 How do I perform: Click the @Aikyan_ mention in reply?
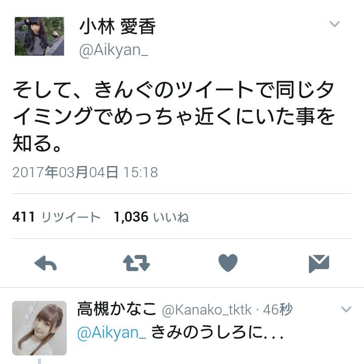pos(112,333)
